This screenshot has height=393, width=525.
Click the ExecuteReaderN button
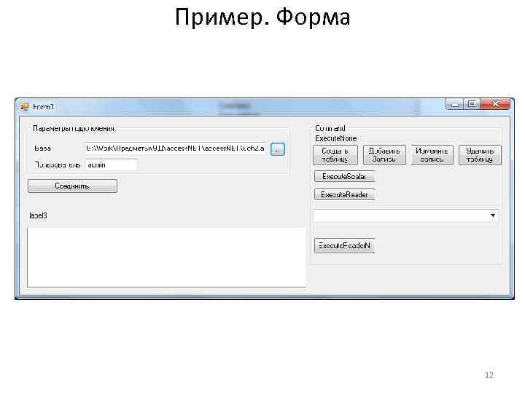[344, 246]
